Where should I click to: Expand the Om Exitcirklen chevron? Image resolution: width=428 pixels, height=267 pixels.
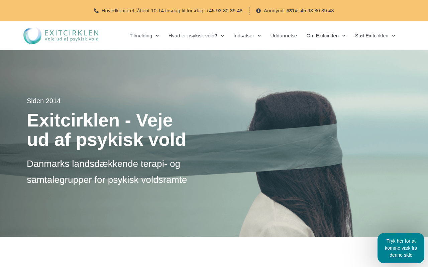(344, 36)
